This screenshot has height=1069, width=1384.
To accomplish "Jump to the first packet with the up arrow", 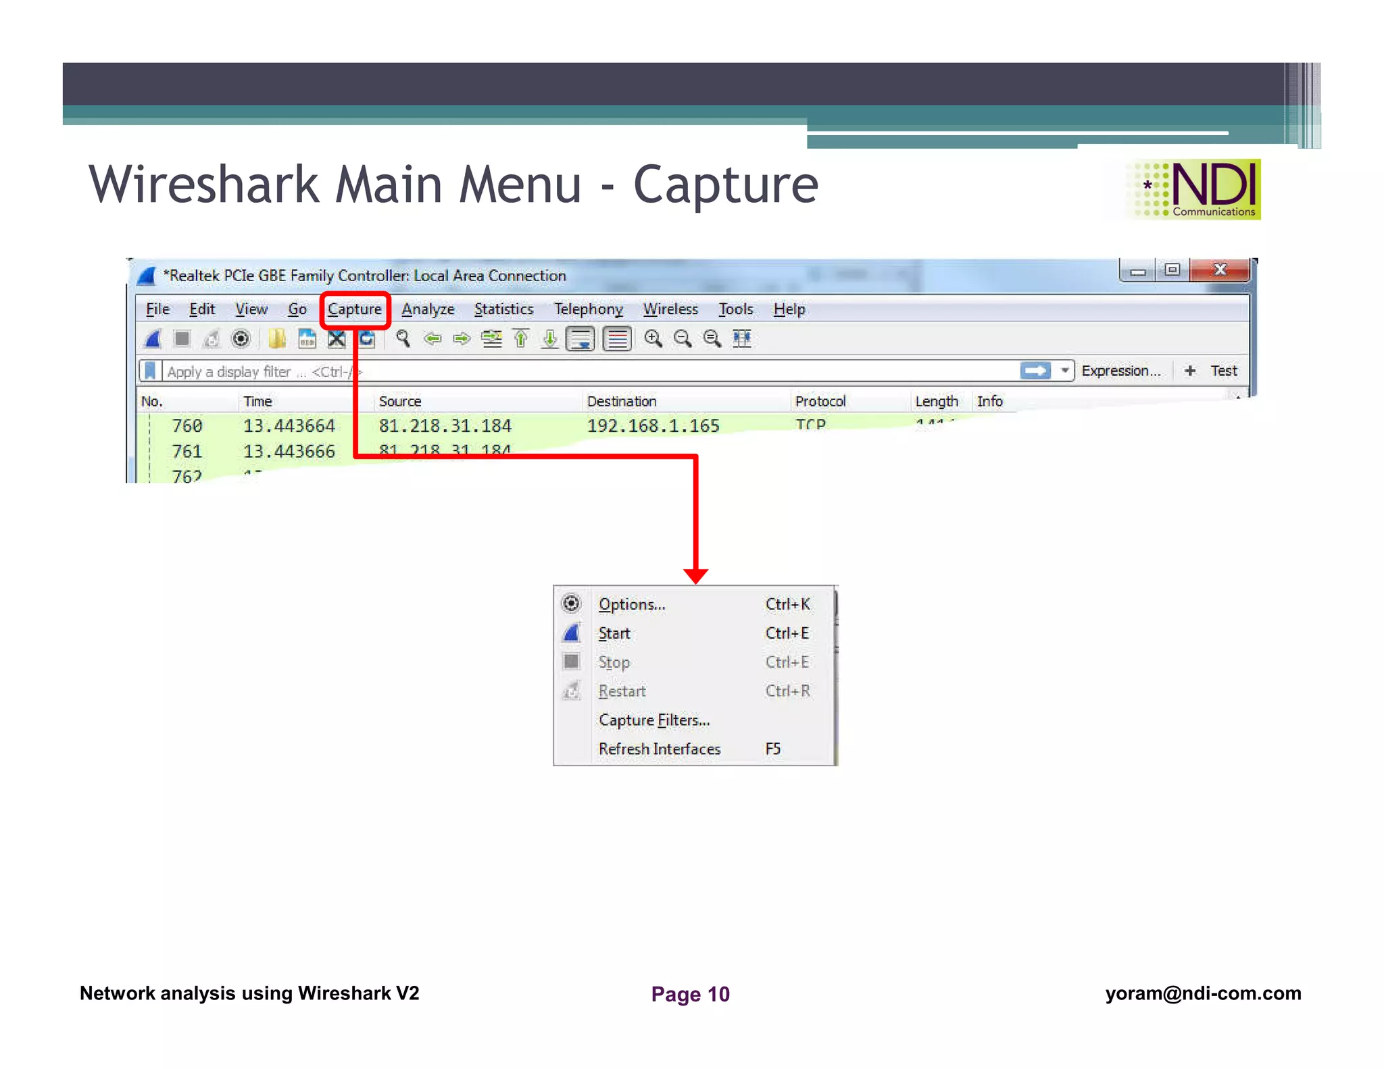I will [x=521, y=339].
